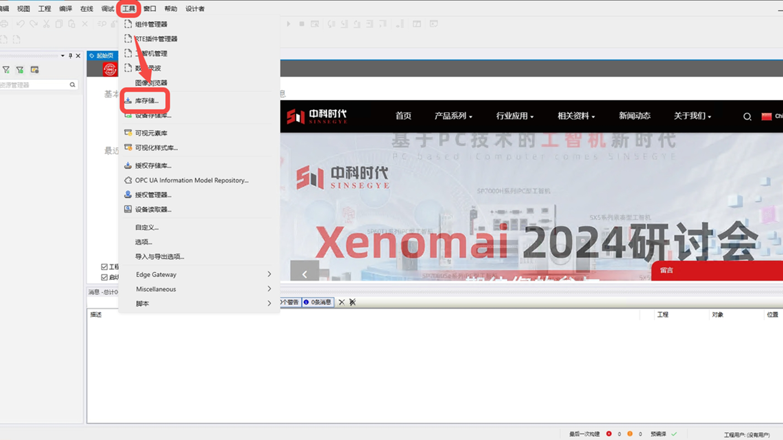Viewport: 783px width, 440px height.
Task: Click the 新闻动态 website link
Action: coord(634,116)
